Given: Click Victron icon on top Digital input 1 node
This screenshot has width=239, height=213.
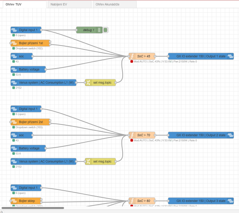Looking at the screenshot, I should [14, 30].
